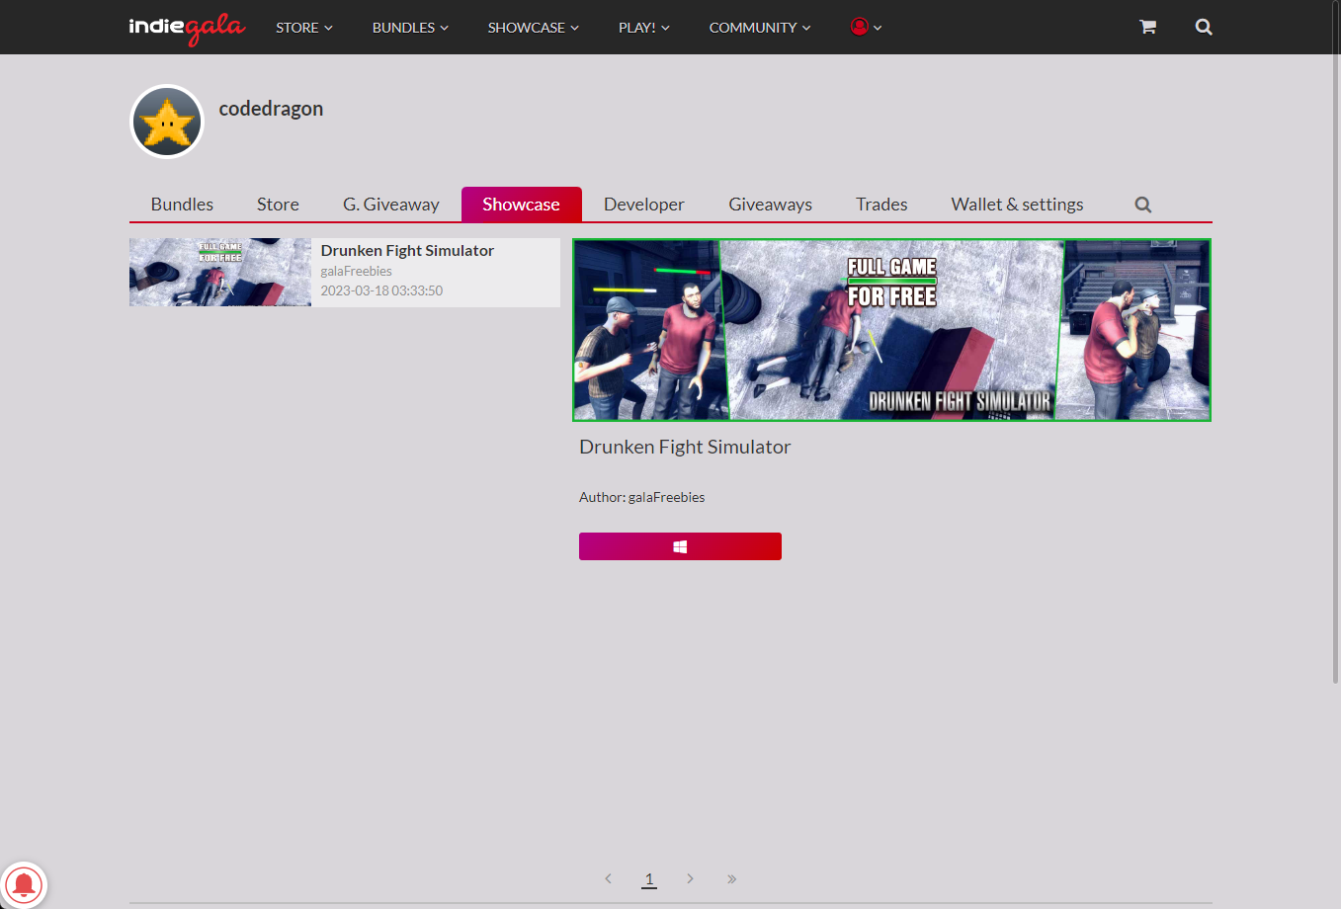The image size is (1341, 909).
Task: Click Drunken Fight Simulator detail heading
Action: (x=685, y=447)
